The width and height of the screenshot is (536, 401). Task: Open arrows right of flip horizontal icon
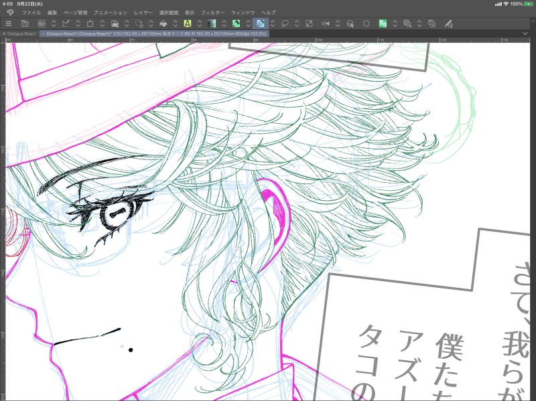338,23
